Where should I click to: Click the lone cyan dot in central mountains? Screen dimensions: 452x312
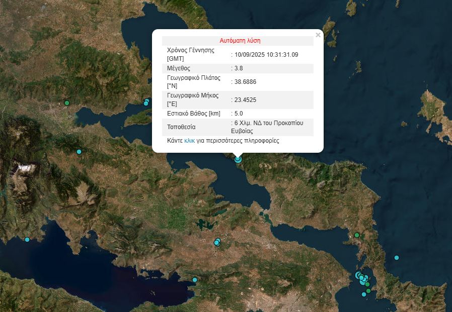pos(79,151)
